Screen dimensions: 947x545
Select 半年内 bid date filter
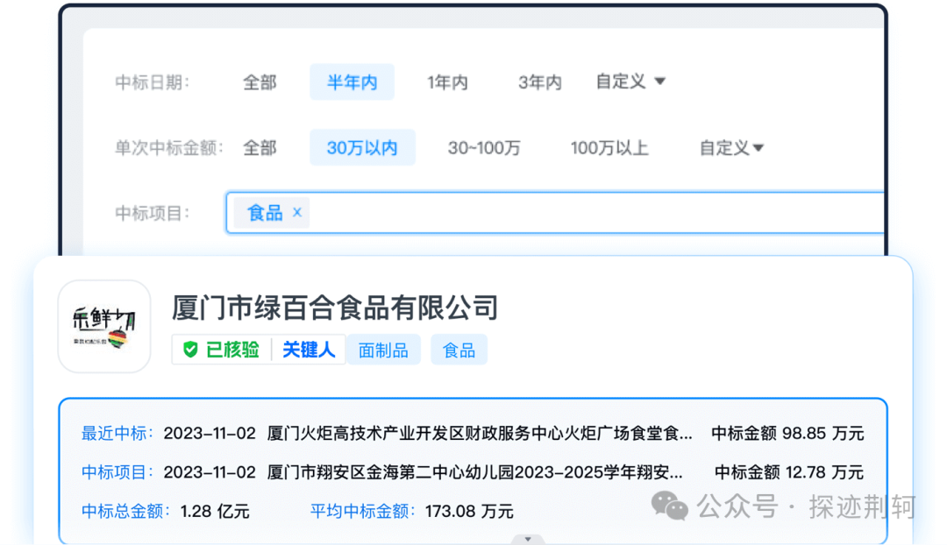tap(352, 82)
